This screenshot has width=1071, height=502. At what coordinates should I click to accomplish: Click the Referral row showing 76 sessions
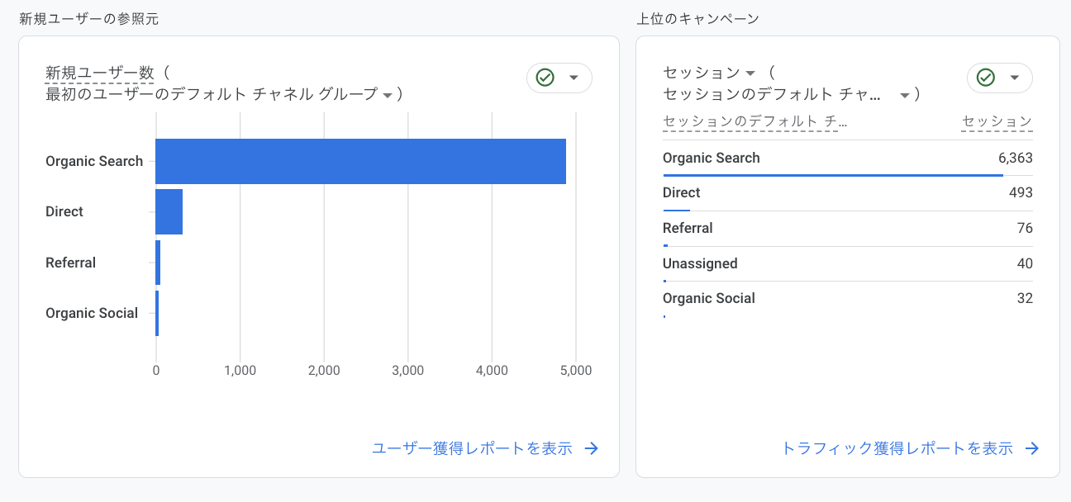pyautogui.click(x=848, y=229)
